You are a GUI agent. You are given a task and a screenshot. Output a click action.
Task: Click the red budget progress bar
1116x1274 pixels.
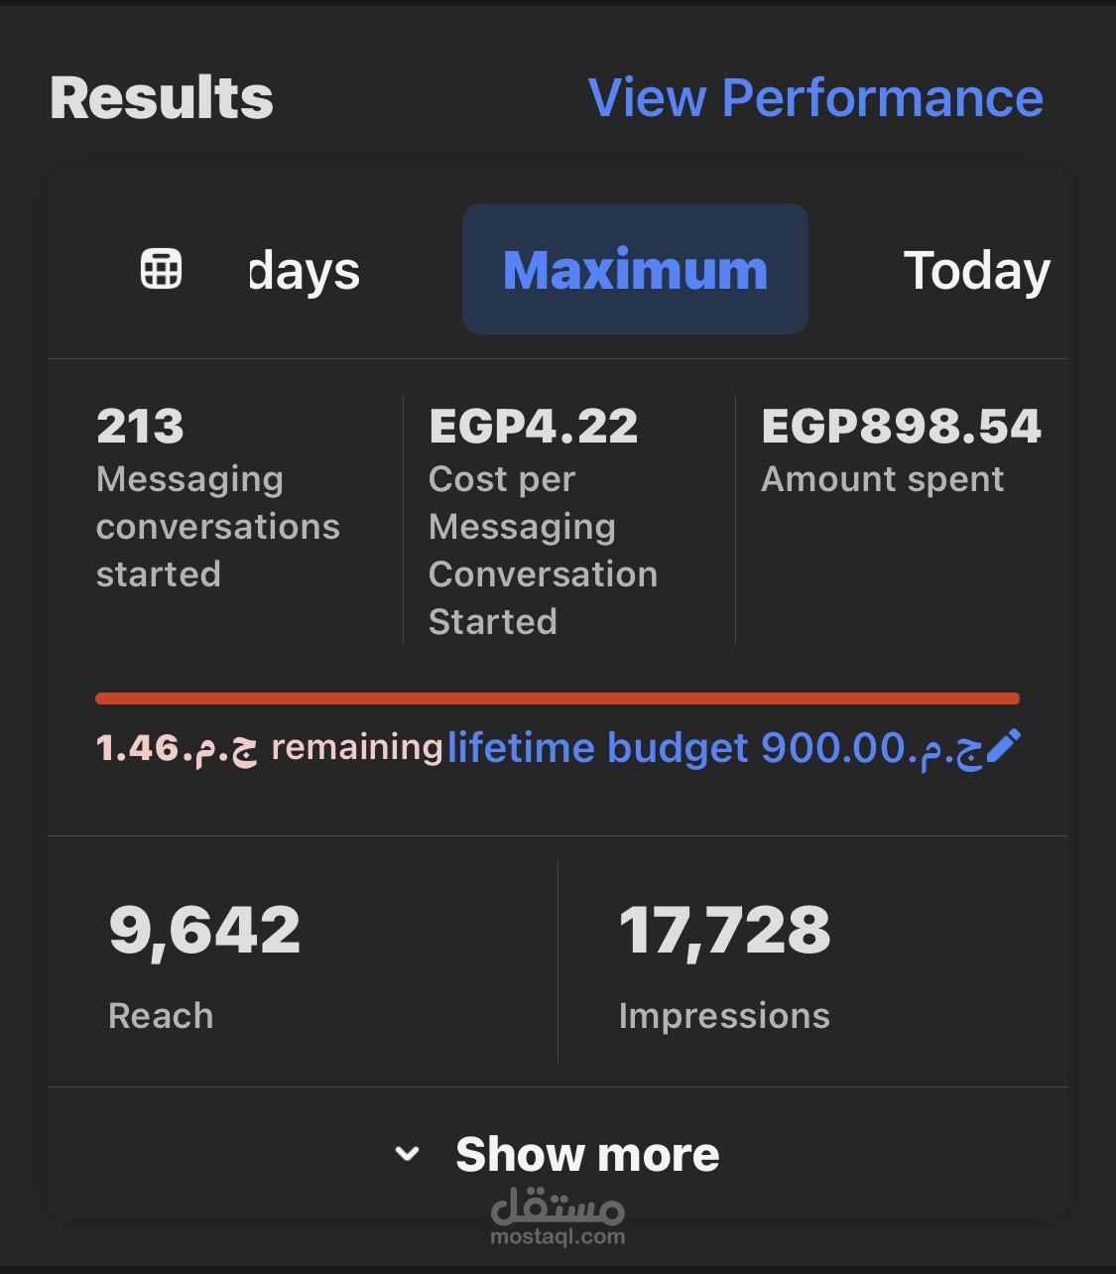[x=557, y=699]
